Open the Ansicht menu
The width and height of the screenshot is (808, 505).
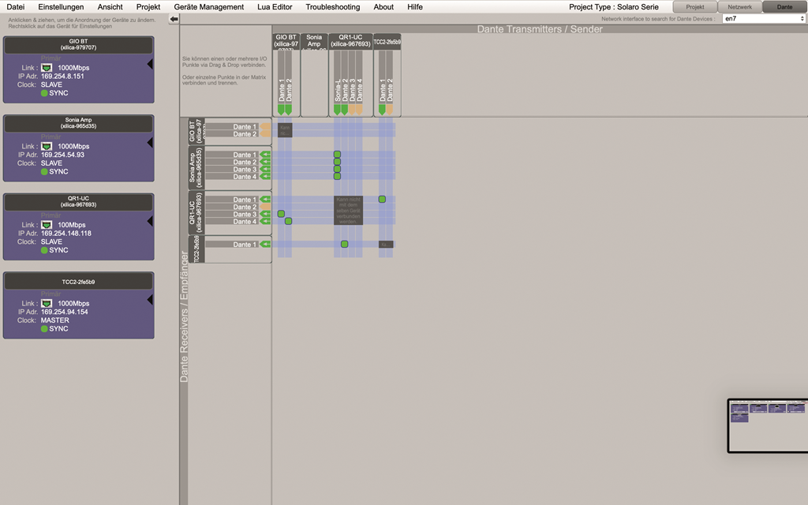[110, 6]
